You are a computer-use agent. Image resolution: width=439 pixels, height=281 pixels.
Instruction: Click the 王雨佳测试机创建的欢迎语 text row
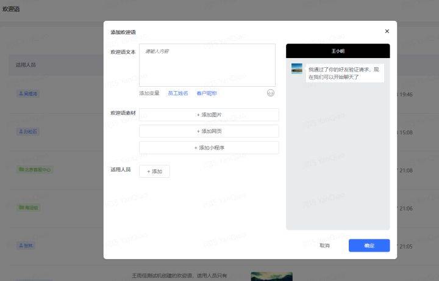tap(179, 276)
